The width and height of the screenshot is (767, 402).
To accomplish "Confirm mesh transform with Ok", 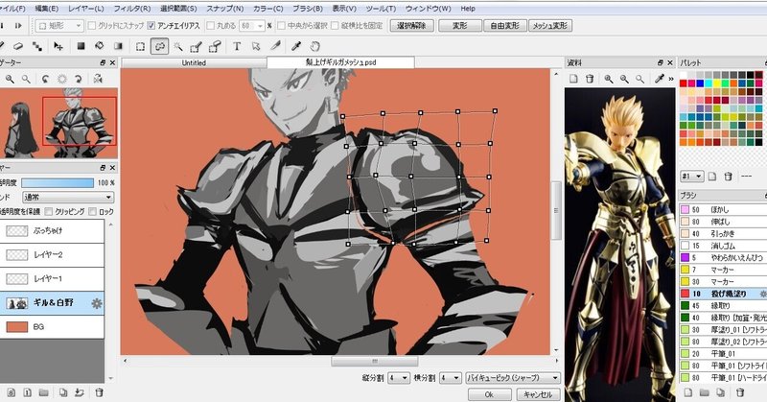I will pos(489,394).
